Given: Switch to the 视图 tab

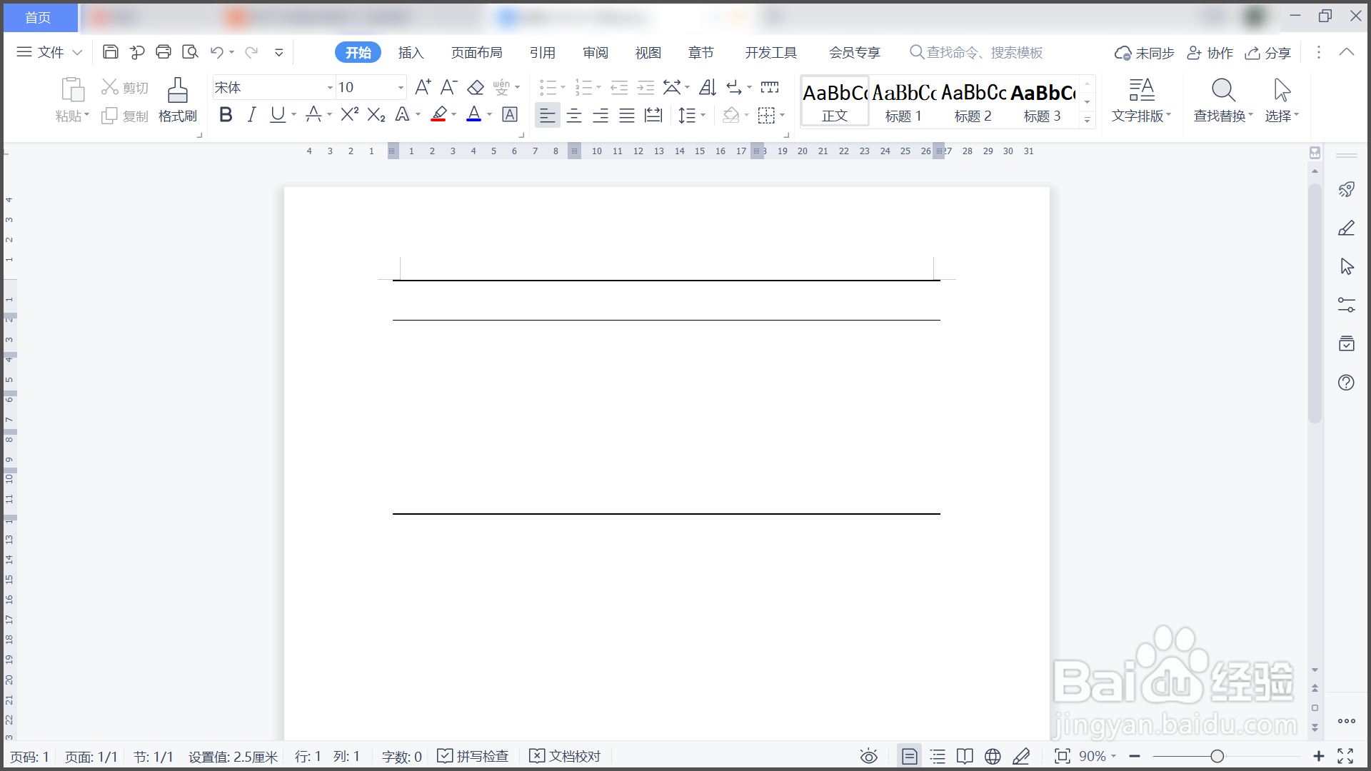Looking at the screenshot, I should coord(648,53).
